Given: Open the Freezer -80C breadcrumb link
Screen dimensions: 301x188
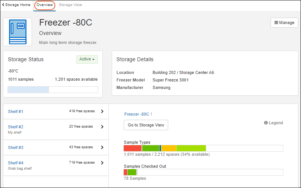Looking at the screenshot, I should pos(137,114).
